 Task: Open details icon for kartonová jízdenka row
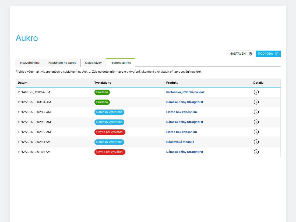256,92
